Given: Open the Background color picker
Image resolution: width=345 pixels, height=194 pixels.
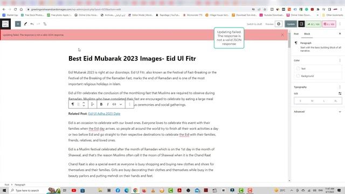Looking at the screenshot, I should click(318, 76).
